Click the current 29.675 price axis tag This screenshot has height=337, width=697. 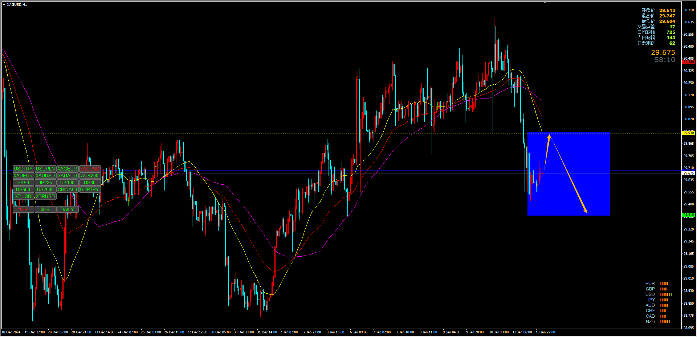689,173
